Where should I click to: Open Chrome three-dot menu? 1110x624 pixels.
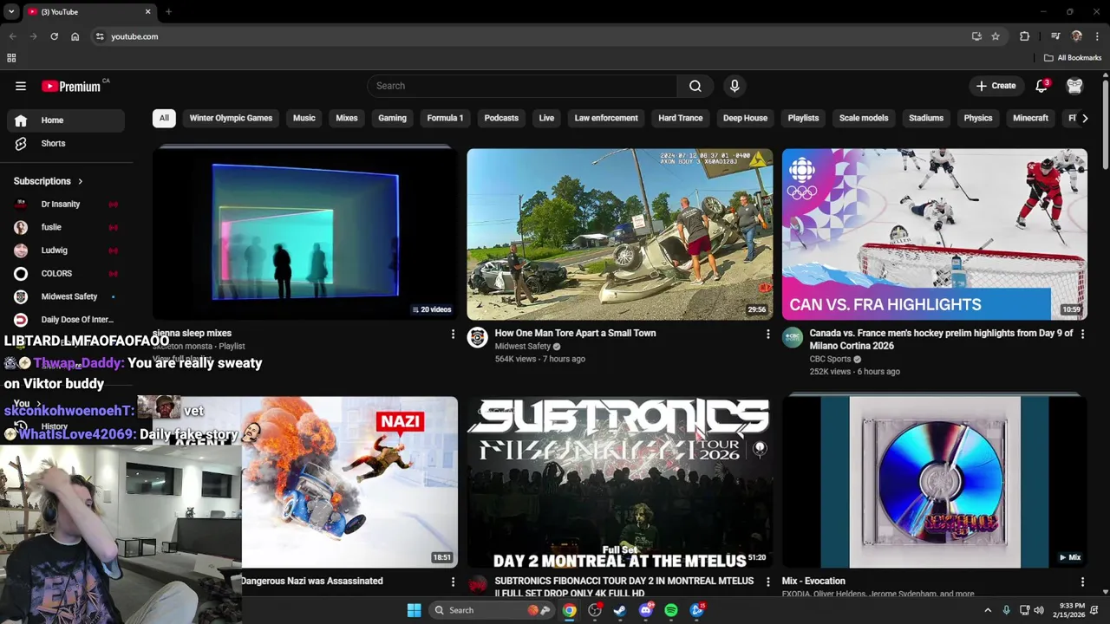coord(1097,36)
